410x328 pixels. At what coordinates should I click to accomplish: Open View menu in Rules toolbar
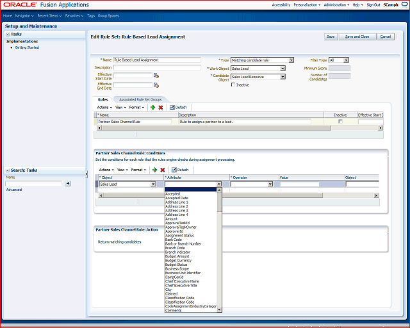(x=120, y=107)
